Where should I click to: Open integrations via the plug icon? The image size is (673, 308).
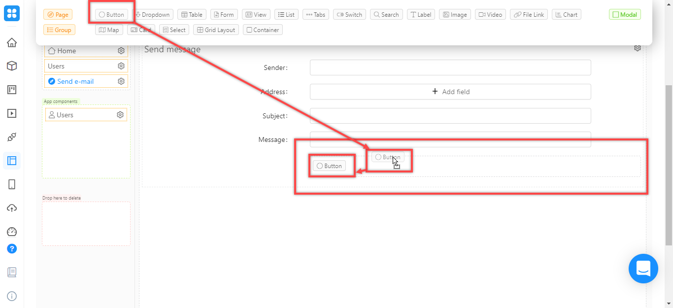(11, 137)
